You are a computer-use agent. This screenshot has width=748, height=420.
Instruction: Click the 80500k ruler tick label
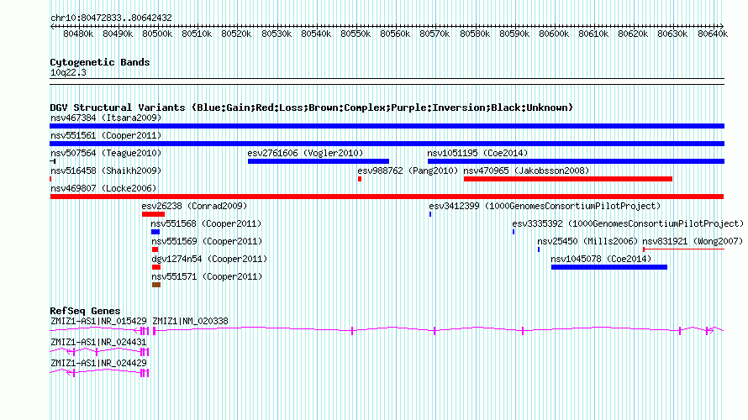point(157,34)
